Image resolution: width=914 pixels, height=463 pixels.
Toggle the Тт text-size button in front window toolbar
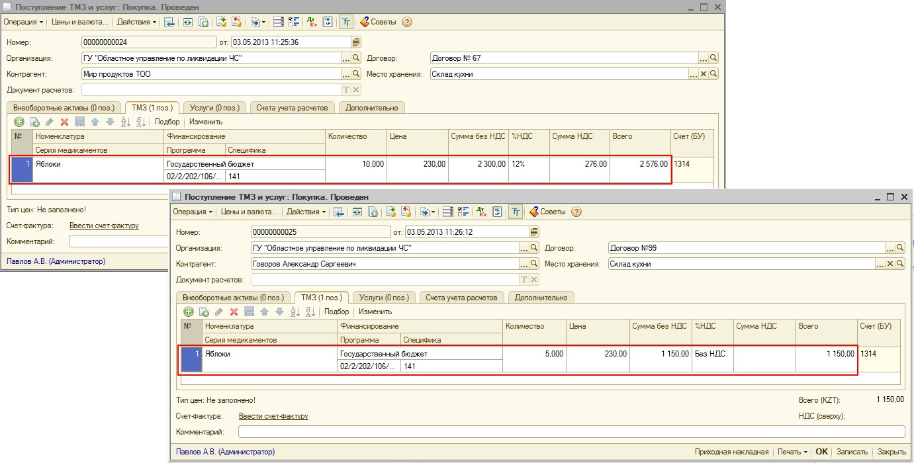515,212
